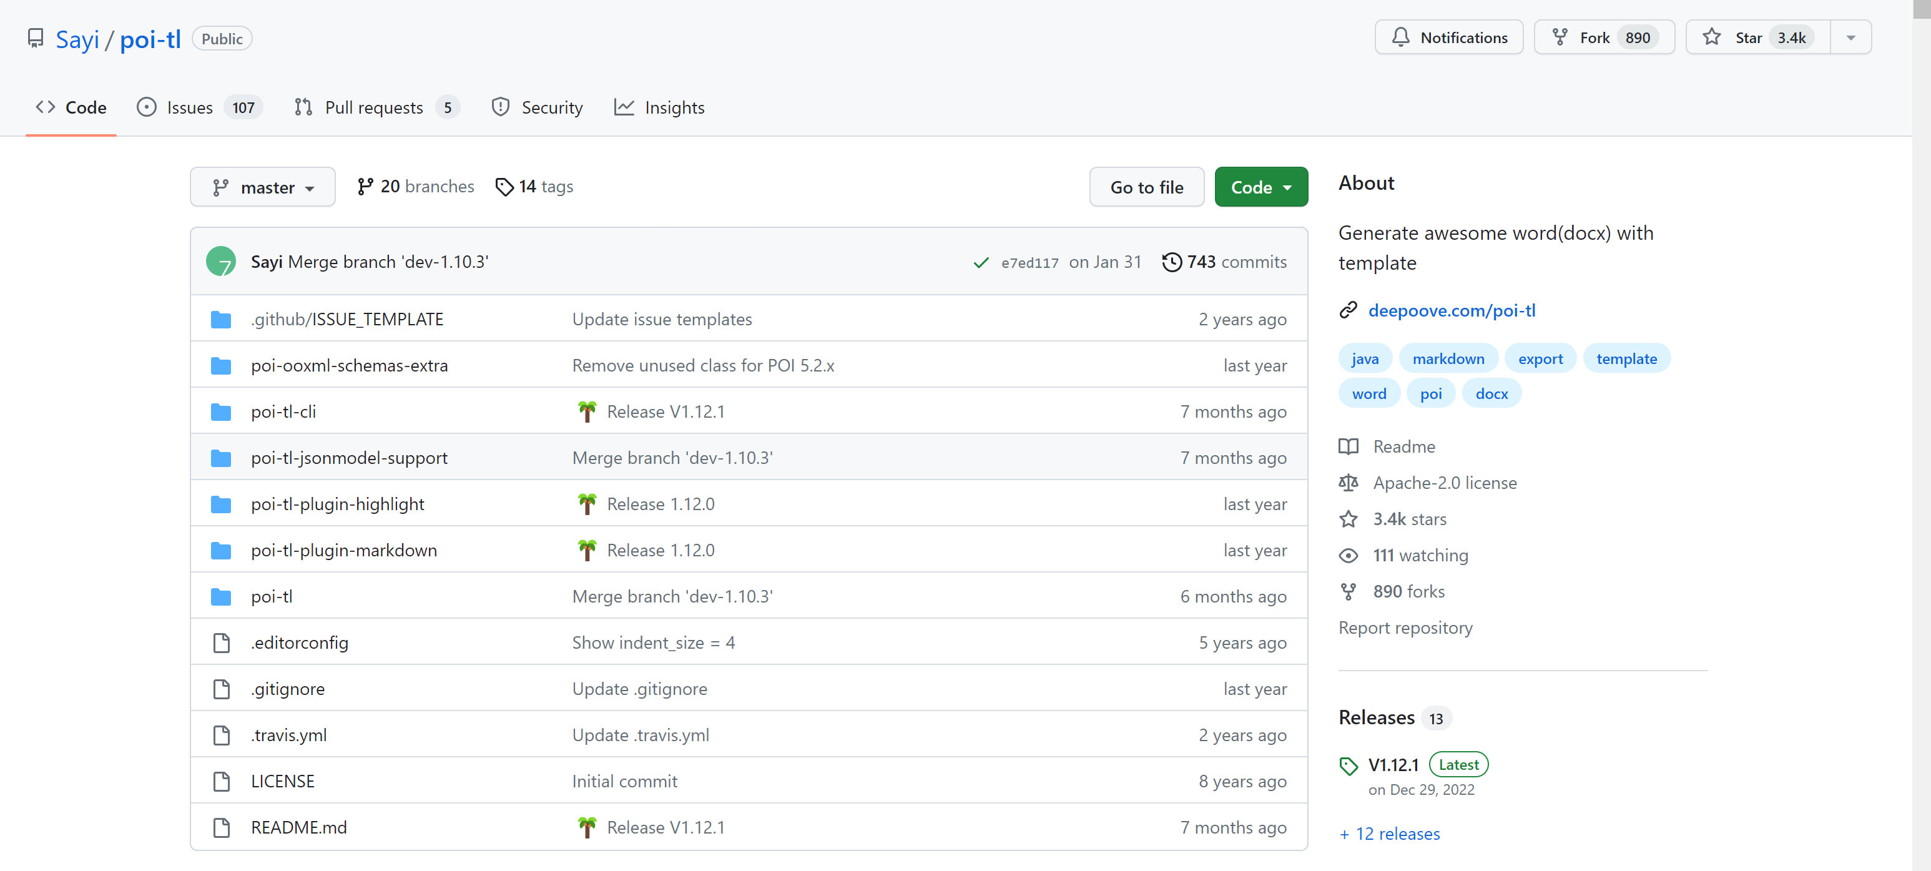The height and width of the screenshot is (871, 1931).
Task: Click the link icon beside deepoove.com
Action: [1348, 310]
